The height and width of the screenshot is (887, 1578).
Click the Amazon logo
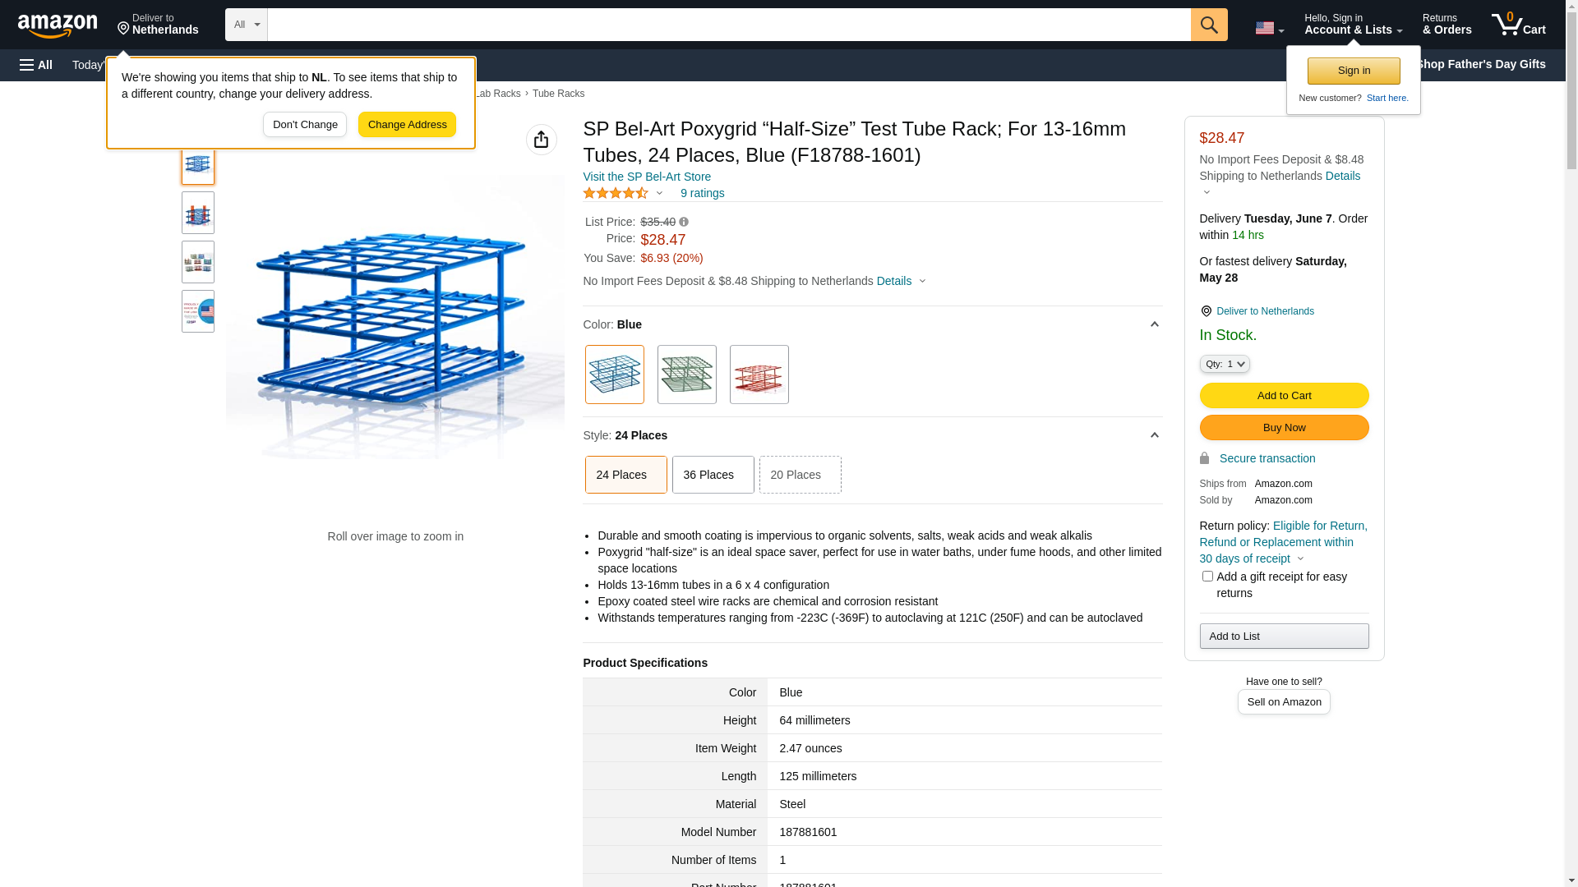58,26
